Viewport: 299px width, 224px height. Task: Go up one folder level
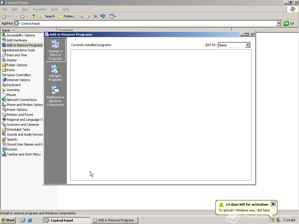tap(33, 16)
